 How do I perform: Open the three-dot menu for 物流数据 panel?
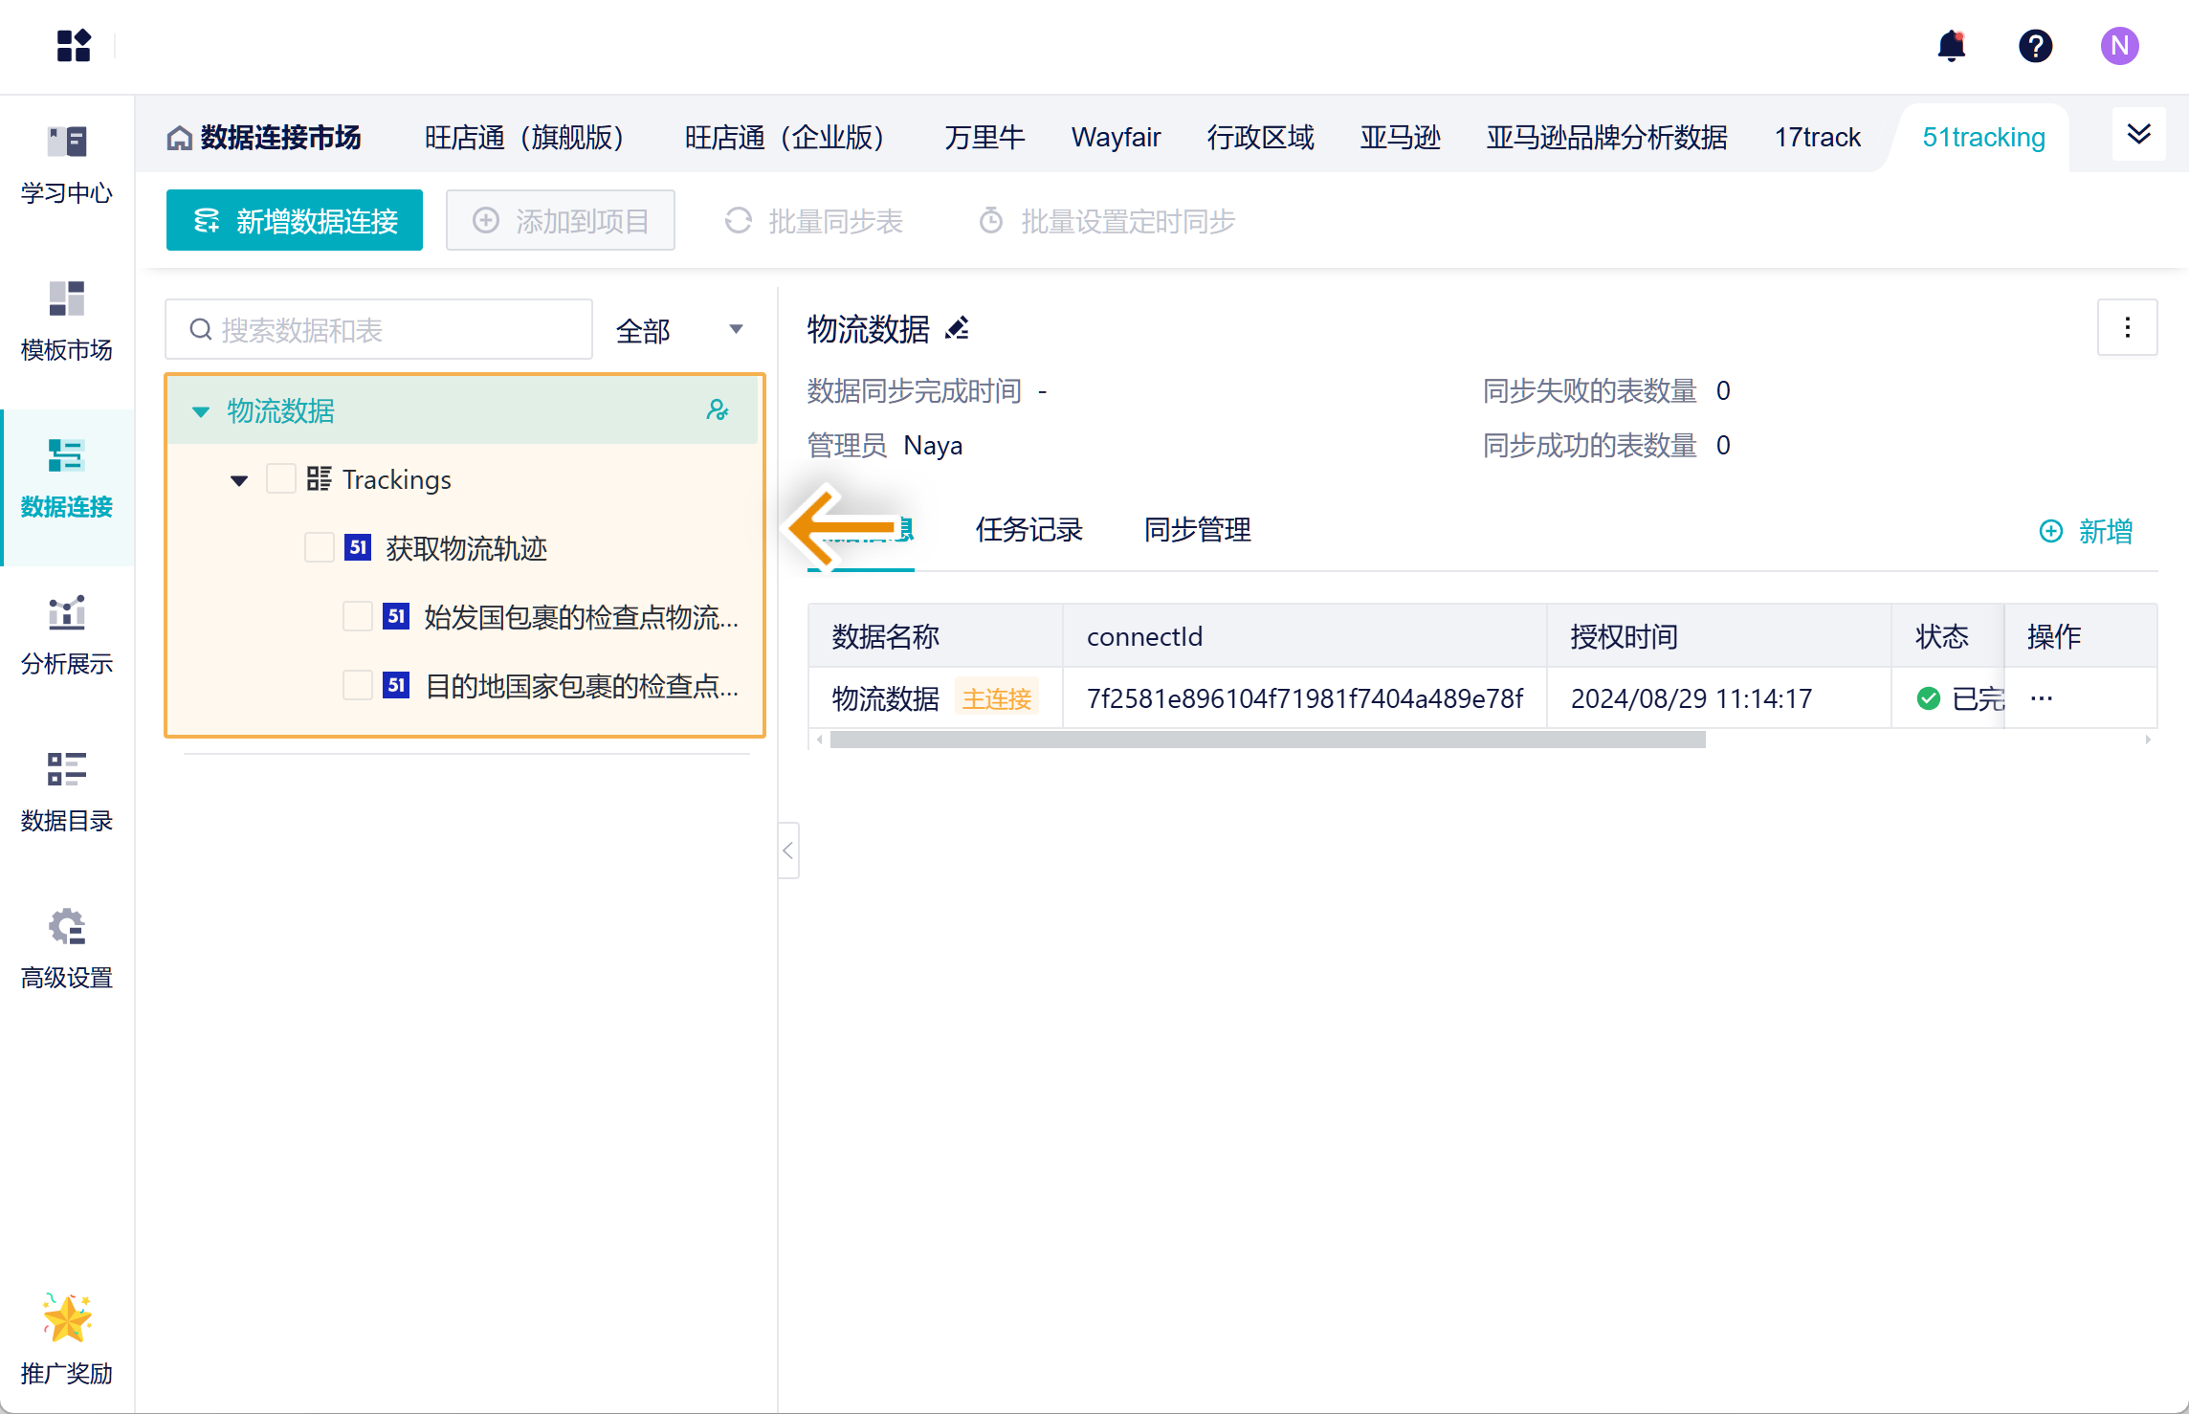click(x=2127, y=328)
